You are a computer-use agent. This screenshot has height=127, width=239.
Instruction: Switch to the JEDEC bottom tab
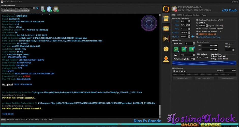click(x=24, y=119)
